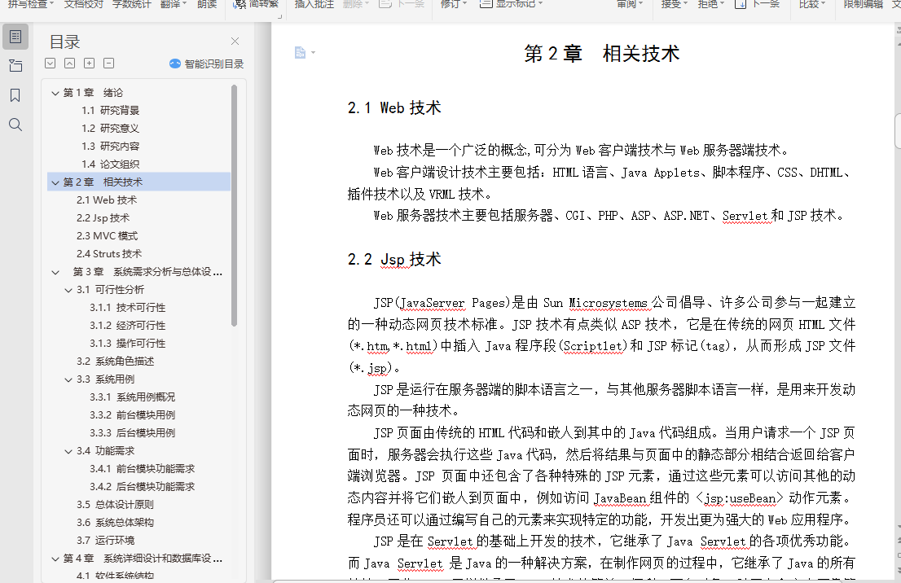Go to outline entry 1.1 研究背景
Image resolution: width=901 pixels, height=583 pixels.
[110, 110]
